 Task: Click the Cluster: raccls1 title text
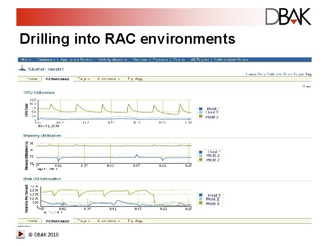click(x=46, y=69)
